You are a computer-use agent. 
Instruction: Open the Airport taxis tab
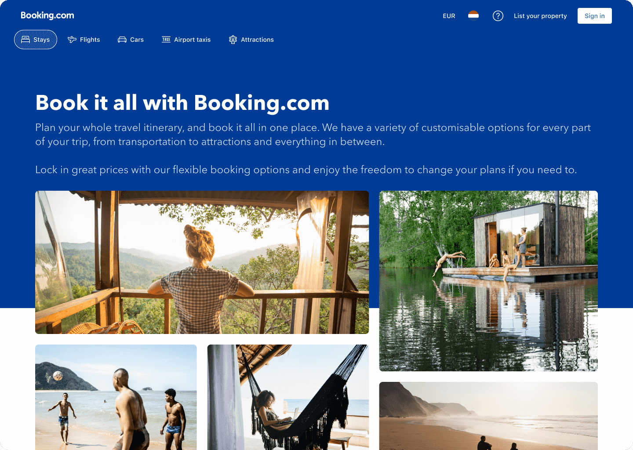coord(186,40)
